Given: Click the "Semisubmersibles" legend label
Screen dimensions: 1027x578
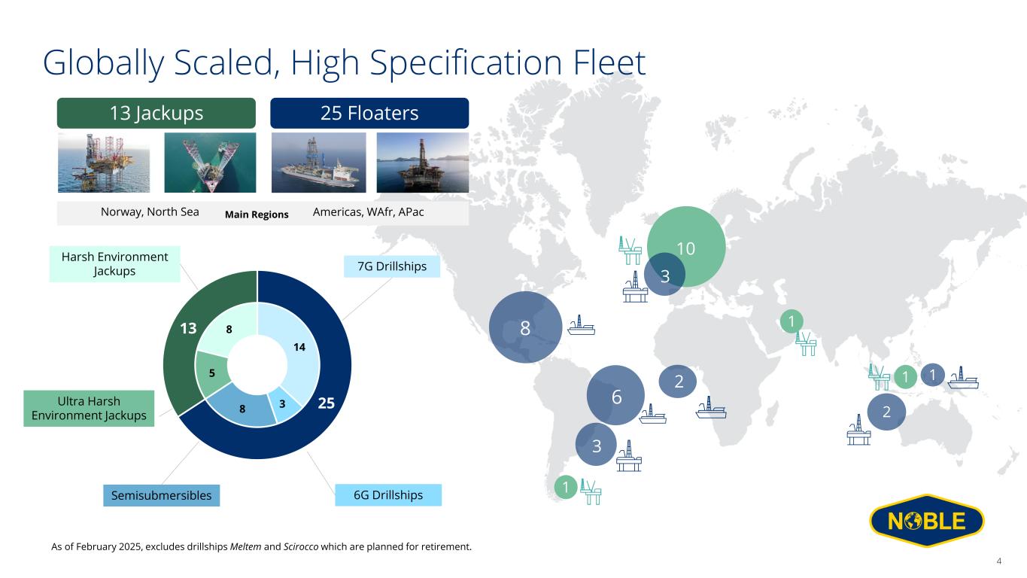Looking at the screenshot, I should pos(160,495).
